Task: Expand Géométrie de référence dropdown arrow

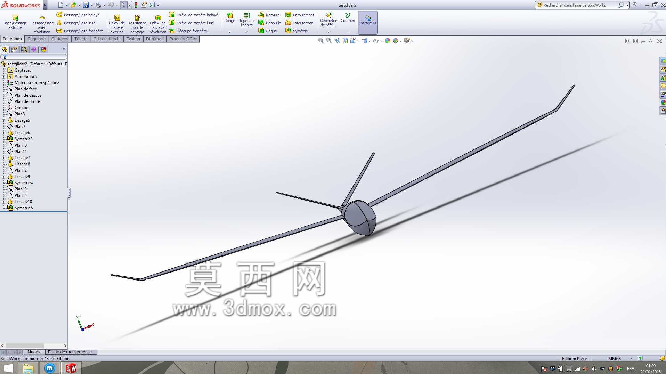Action: (328, 32)
